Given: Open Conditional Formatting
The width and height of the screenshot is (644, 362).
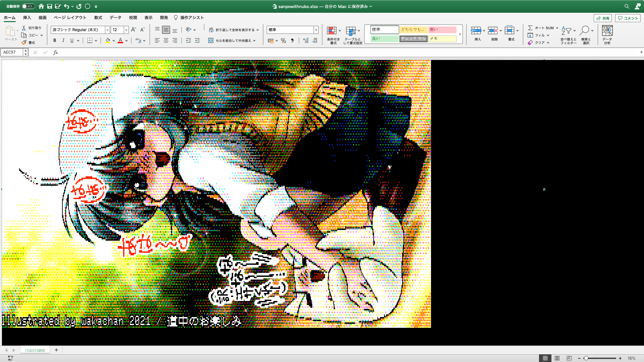Looking at the screenshot, I should coord(333,35).
